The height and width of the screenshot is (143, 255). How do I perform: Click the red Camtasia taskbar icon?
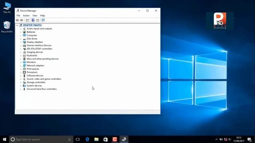(115, 139)
